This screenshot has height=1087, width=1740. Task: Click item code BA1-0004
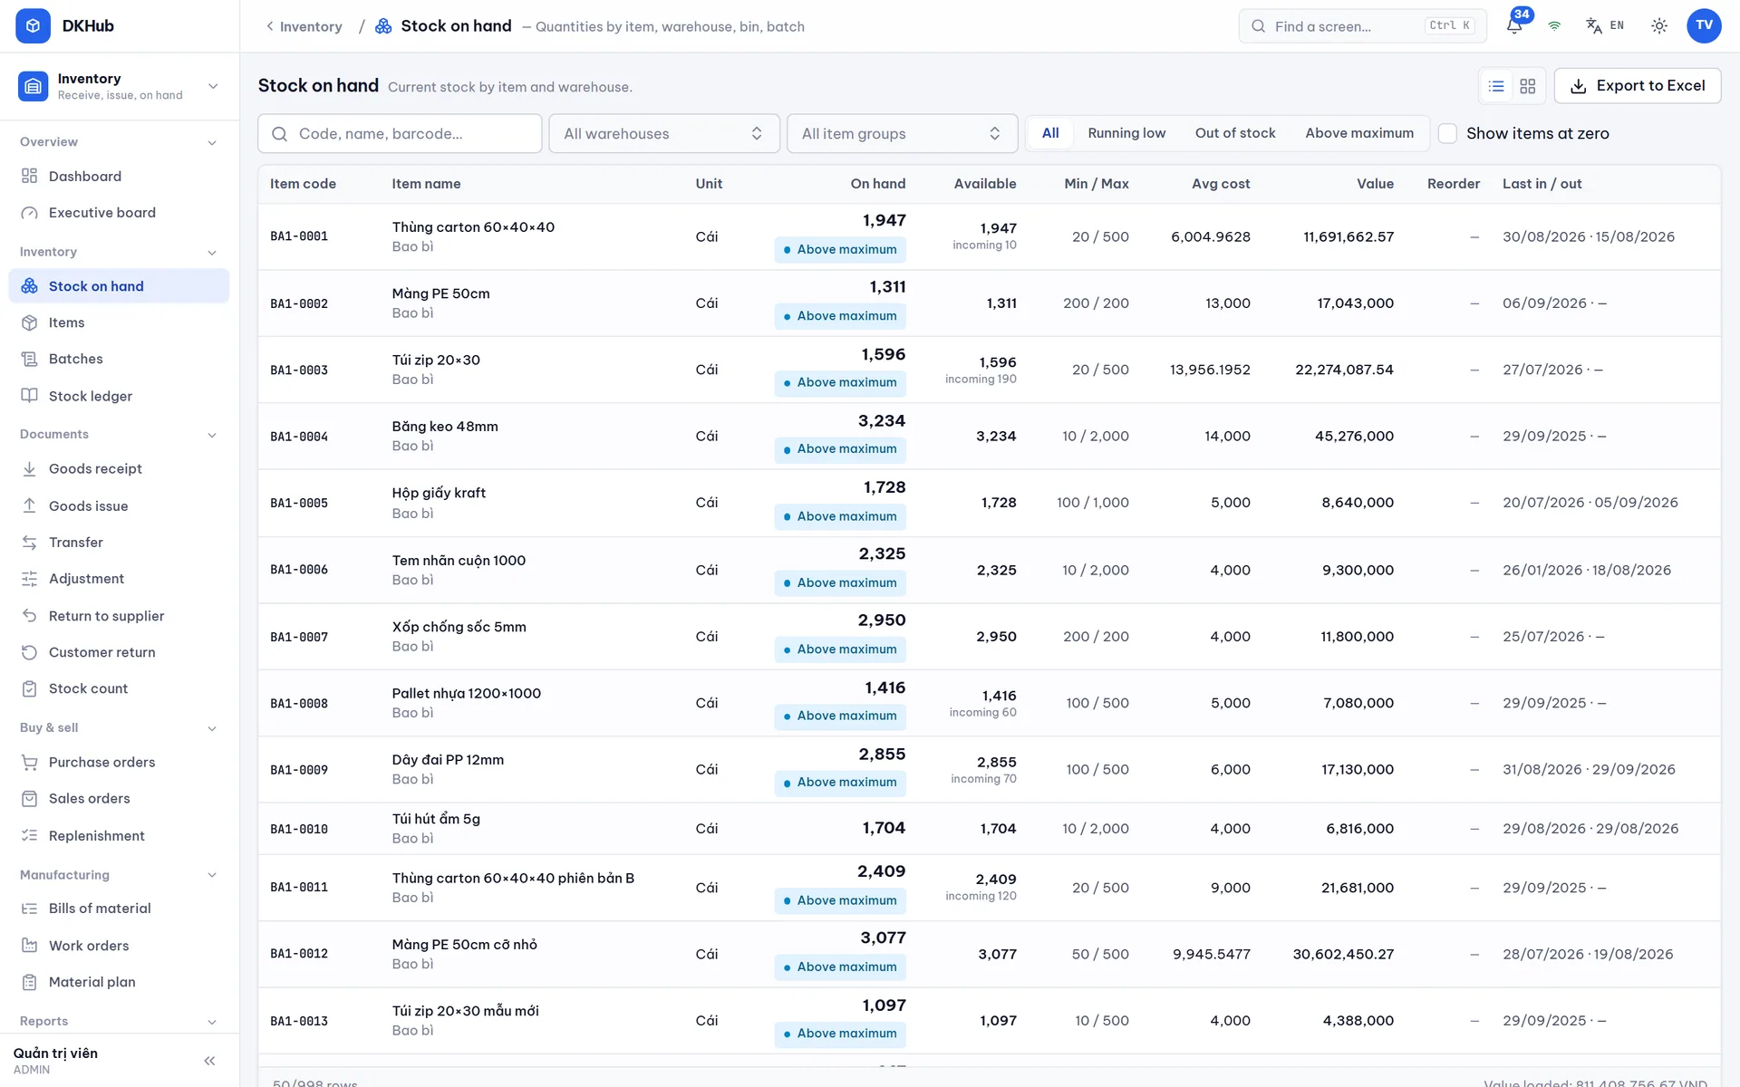click(x=299, y=437)
